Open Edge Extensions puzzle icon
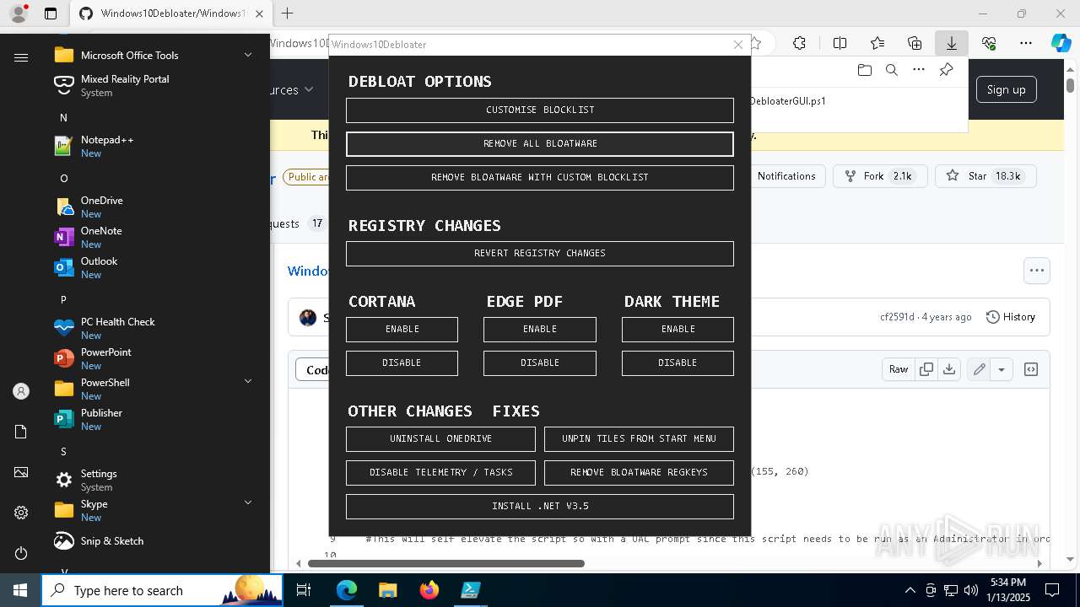 pos(799,43)
